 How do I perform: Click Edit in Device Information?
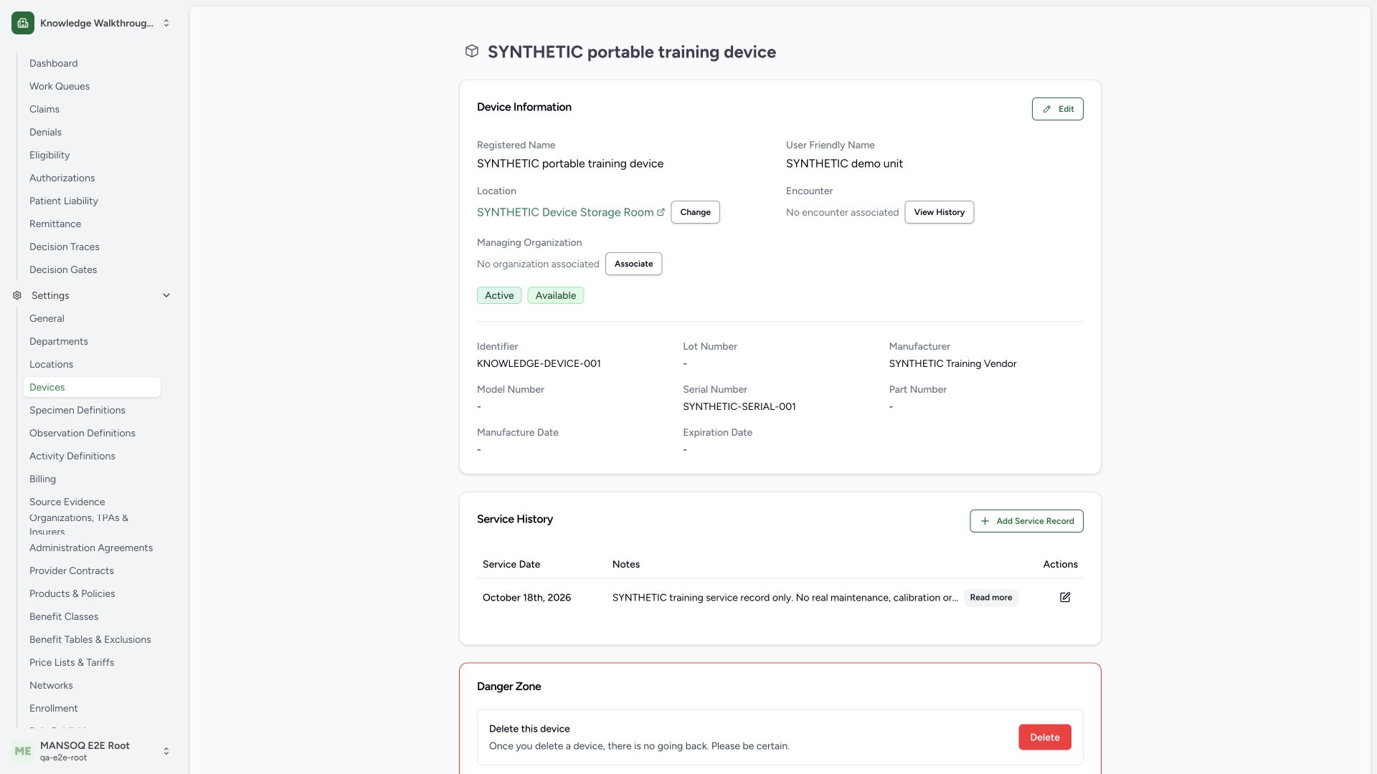pyautogui.click(x=1058, y=109)
